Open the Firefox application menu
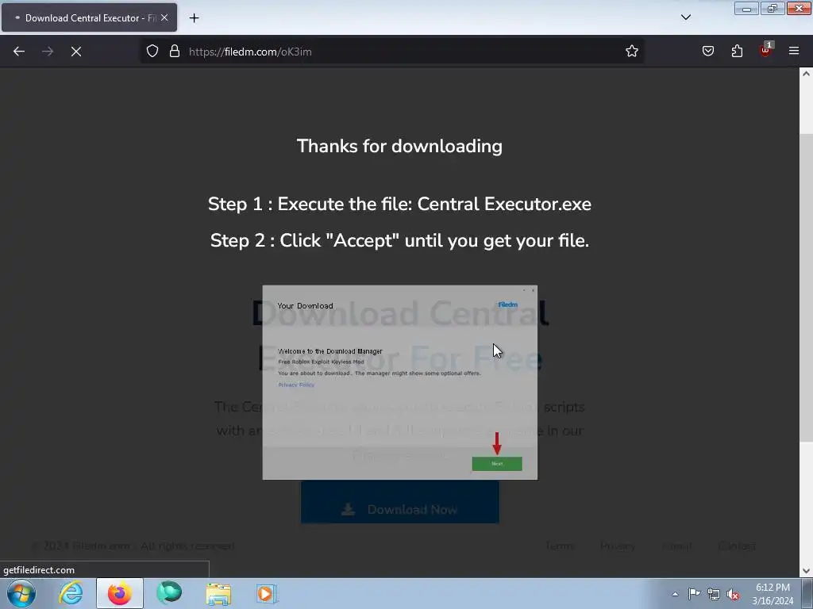The width and height of the screenshot is (813, 609). [x=794, y=52]
